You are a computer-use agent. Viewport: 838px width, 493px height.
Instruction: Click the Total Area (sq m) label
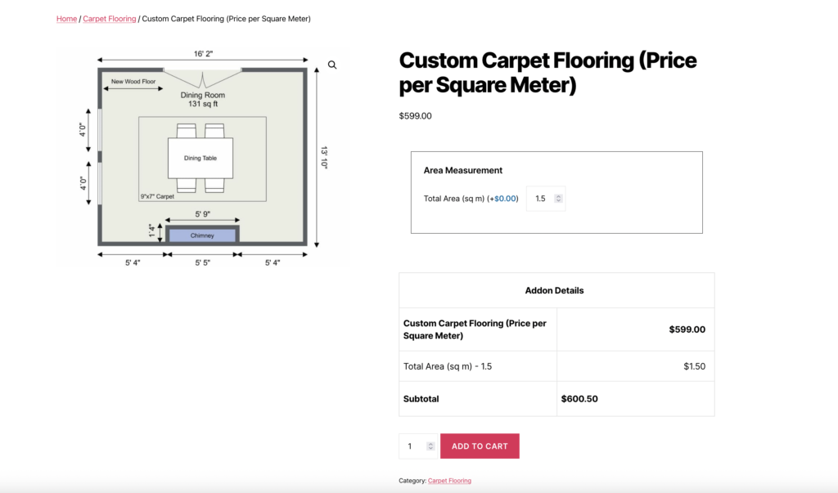(454, 199)
